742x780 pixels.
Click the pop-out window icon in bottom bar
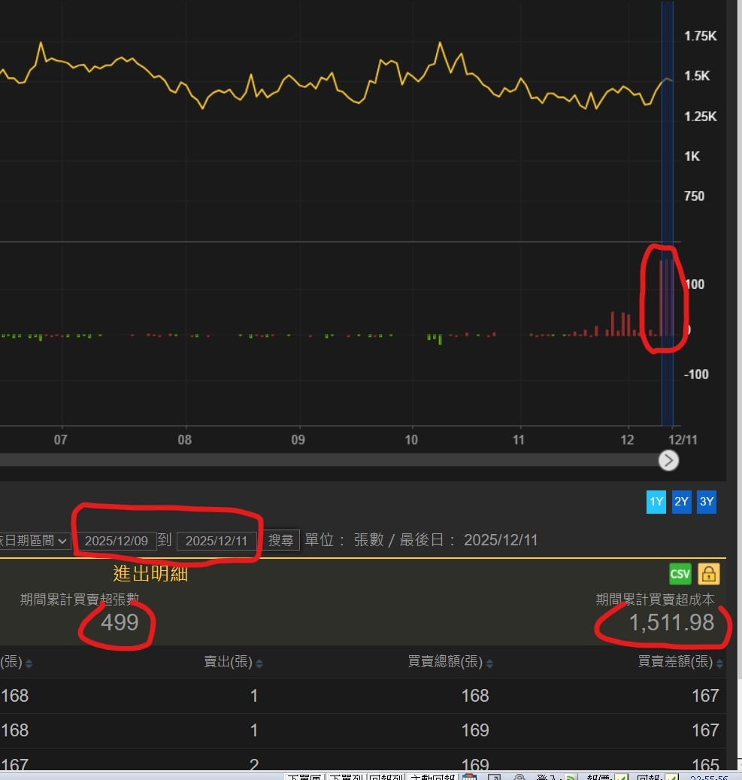click(494, 776)
